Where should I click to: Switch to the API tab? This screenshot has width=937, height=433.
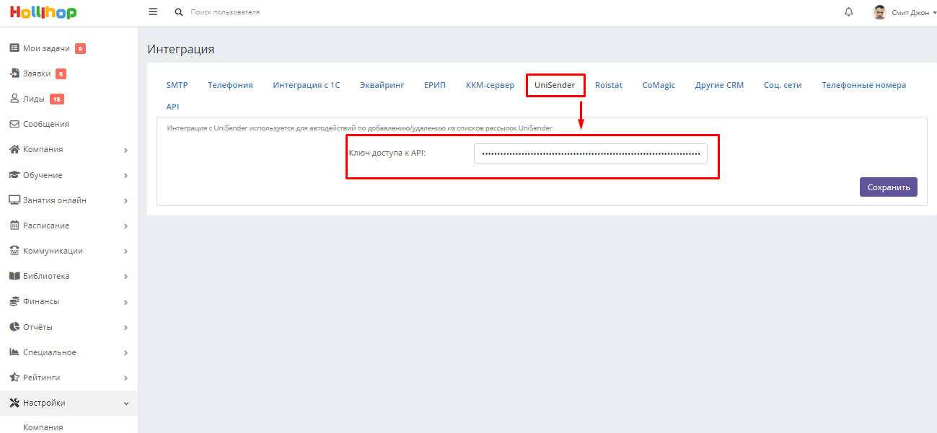[172, 107]
